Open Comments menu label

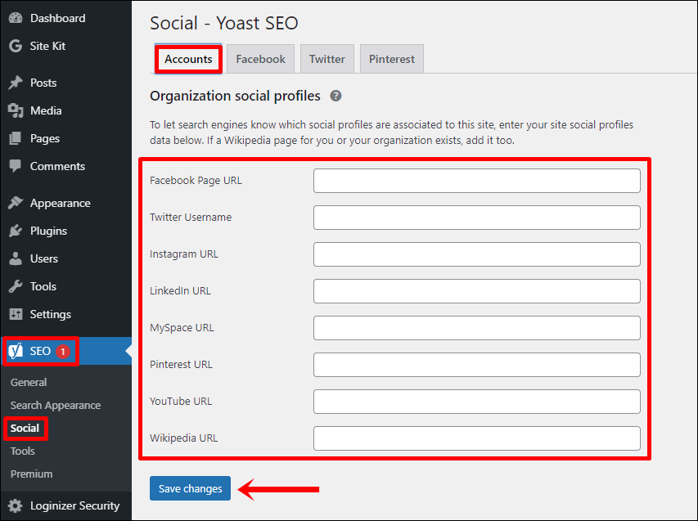[x=57, y=166]
